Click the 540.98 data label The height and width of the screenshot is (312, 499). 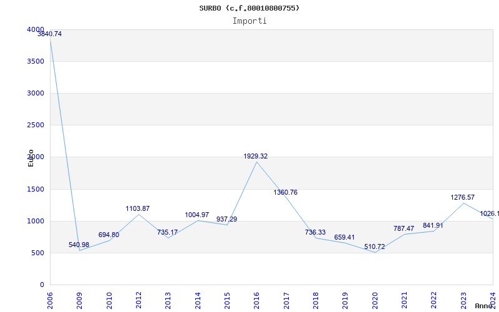coord(79,245)
